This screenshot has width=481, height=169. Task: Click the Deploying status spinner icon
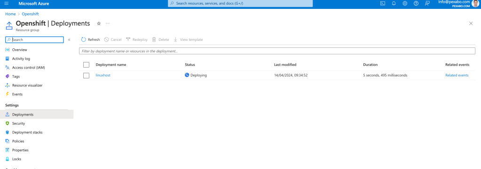187,75
